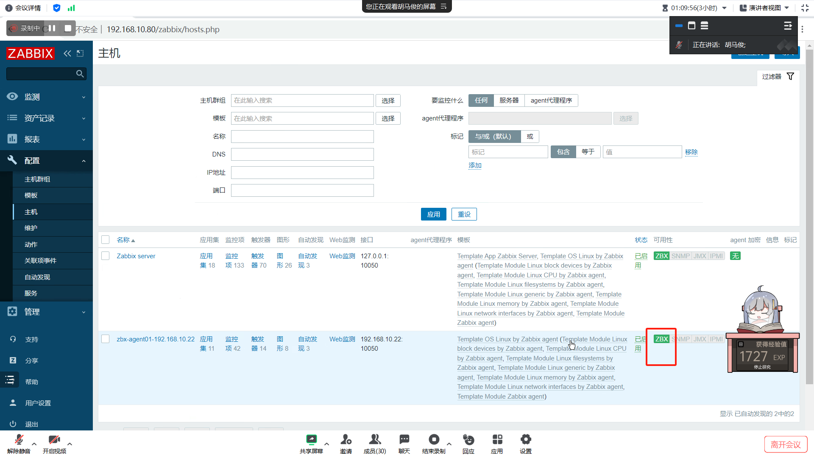This screenshot has height=458, width=814.
Task: Open the 聊天 chat icon
Action: 404,439
